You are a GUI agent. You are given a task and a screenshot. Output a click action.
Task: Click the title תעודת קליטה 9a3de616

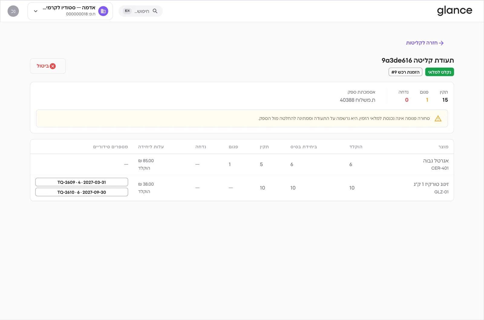tap(418, 60)
